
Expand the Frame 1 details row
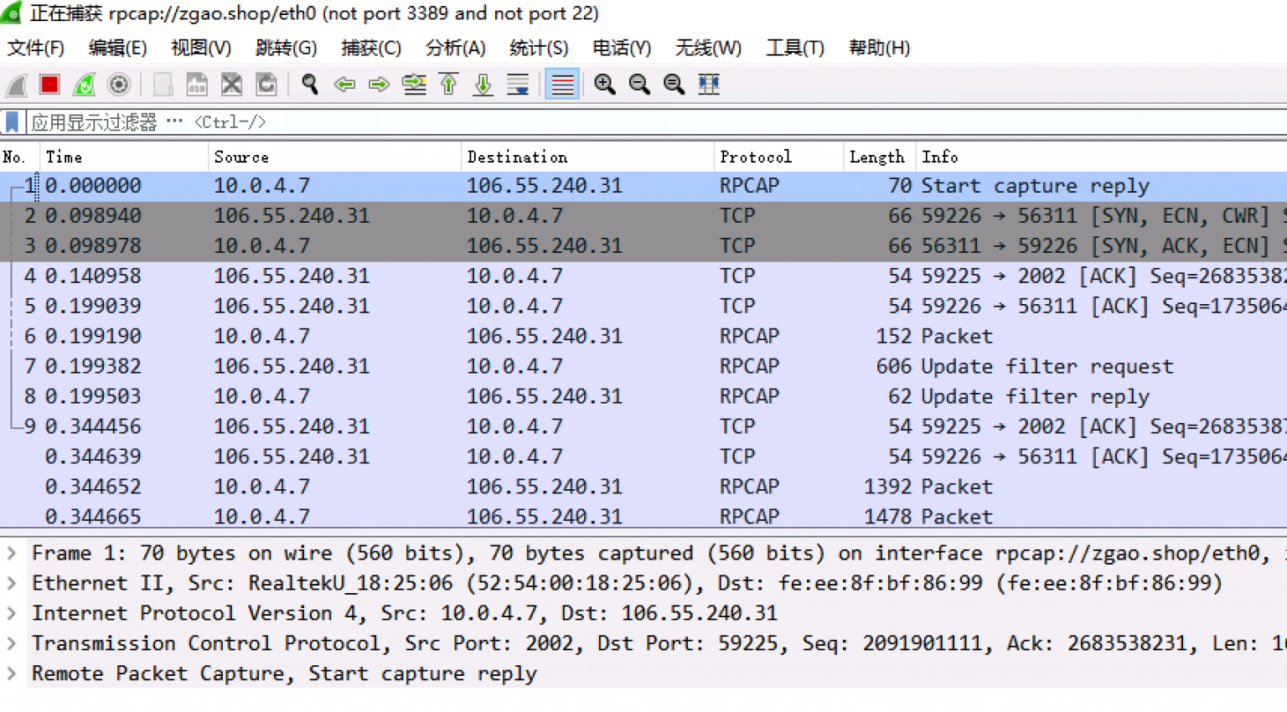click(x=12, y=553)
